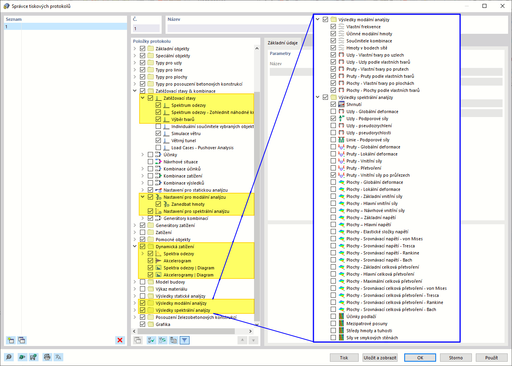Screen dimensions: 512x366
Task: Click the Akcelerogram waveform icon
Action: click(x=158, y=261)
